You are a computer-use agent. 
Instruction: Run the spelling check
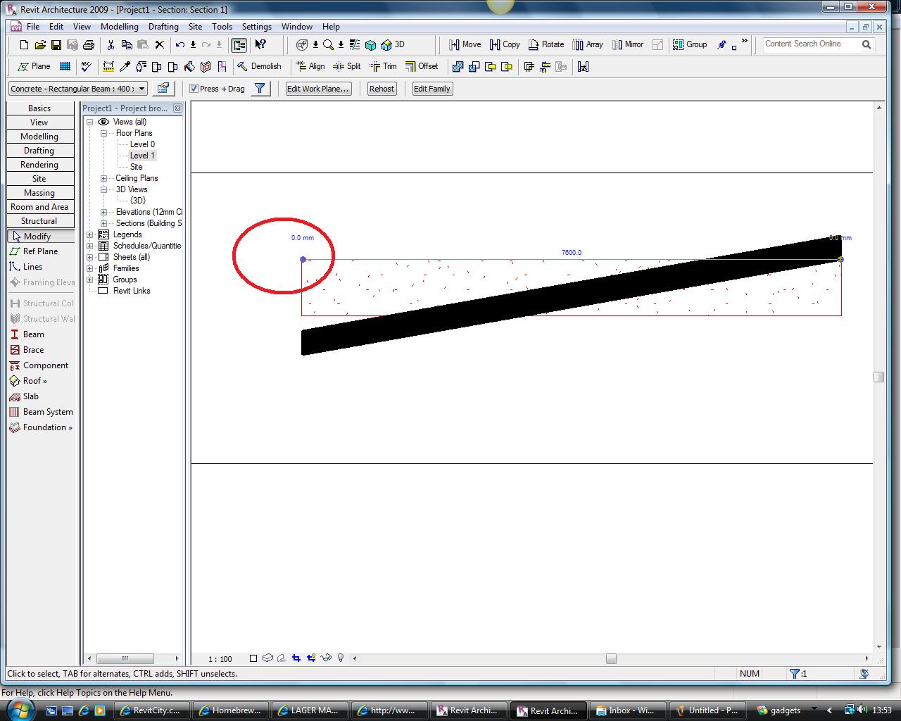tap(87, 66)
